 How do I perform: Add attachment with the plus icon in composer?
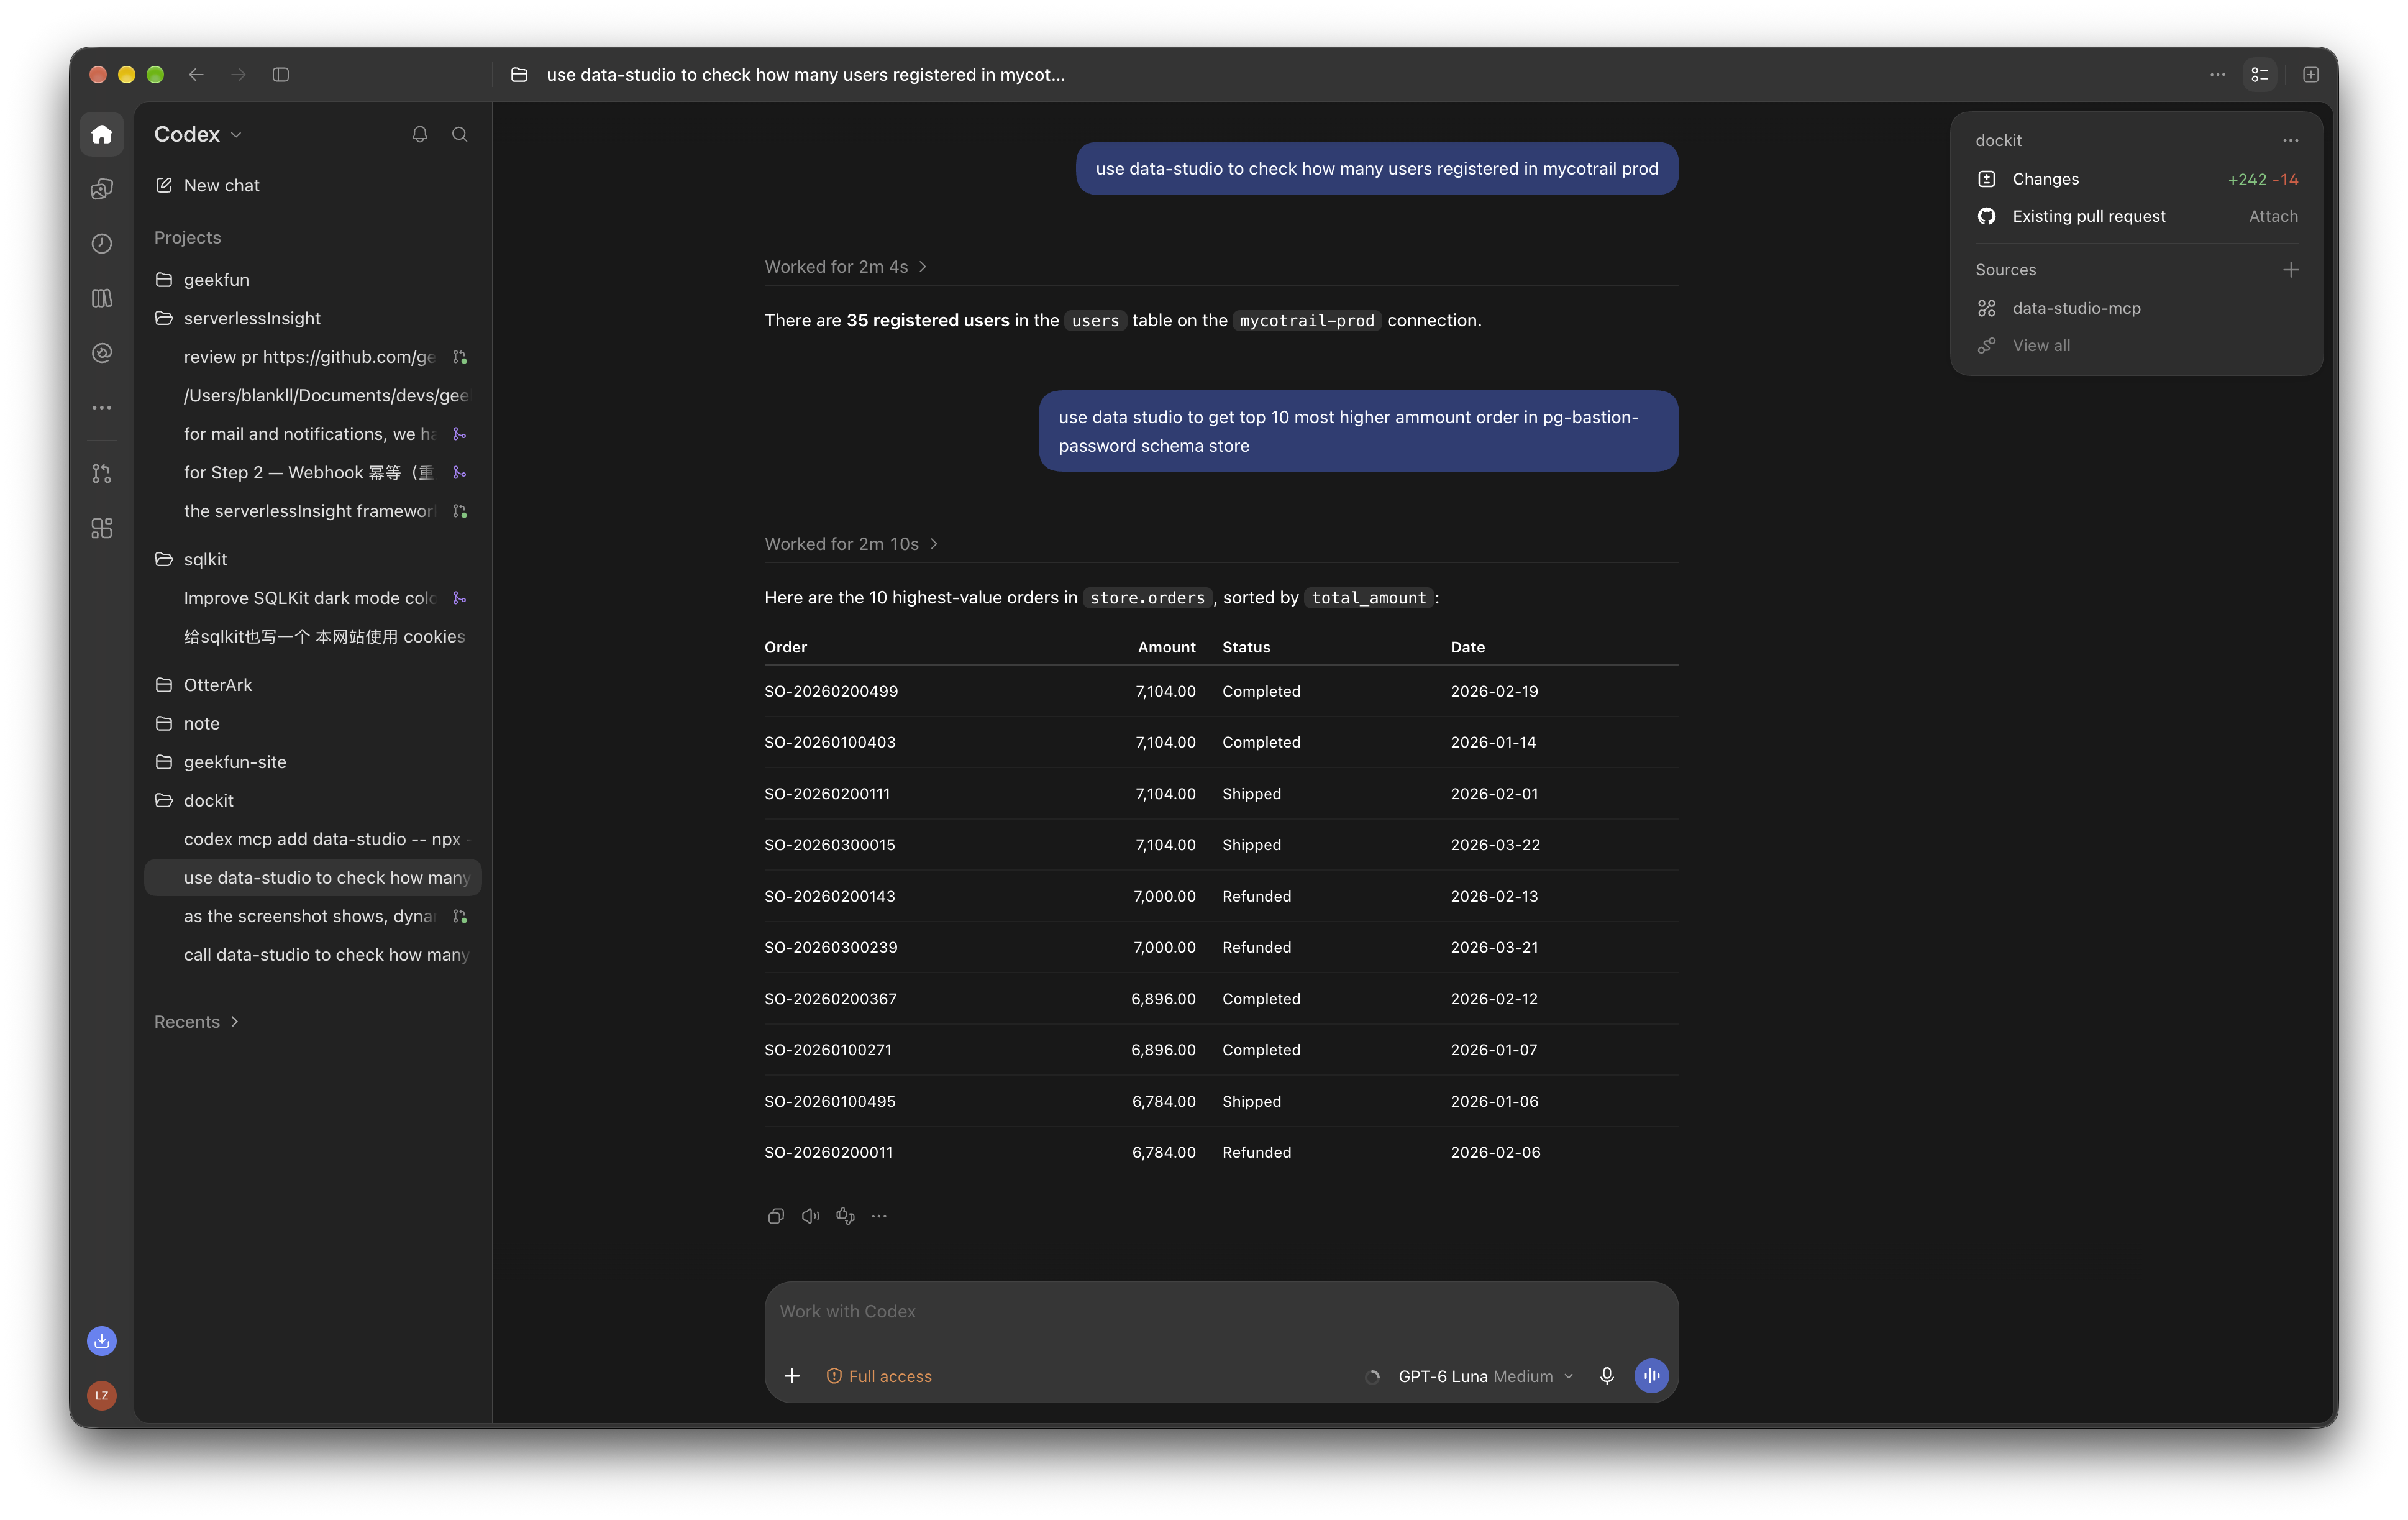(792, 1376)
